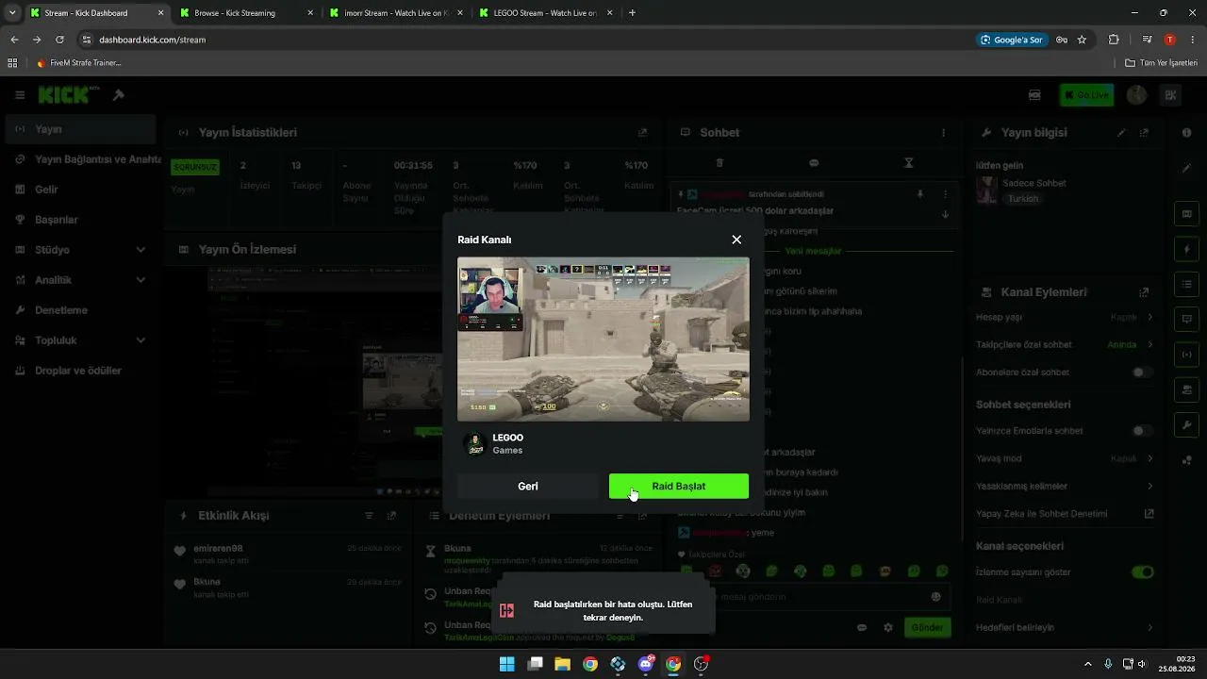Screen dimensions: 1207x679
Task: Click the lightning bolt icon in right rail
Action: pos(1186,250)
